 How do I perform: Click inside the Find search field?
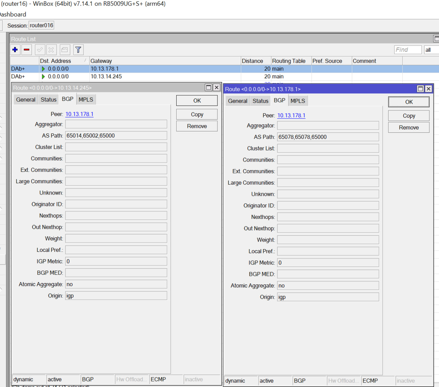pyautogui.click(x=407, y=50)
